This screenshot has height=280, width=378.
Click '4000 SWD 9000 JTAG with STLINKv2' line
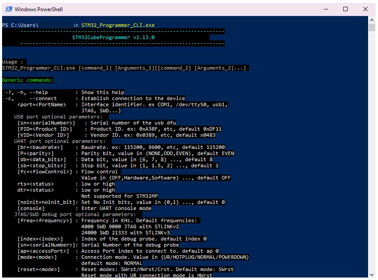[130, 227]
